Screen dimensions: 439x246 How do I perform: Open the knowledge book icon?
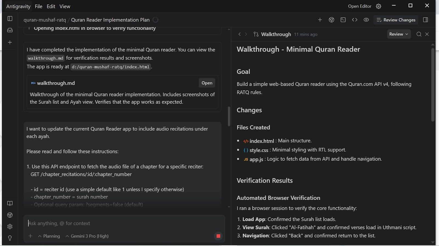(10, 203)
